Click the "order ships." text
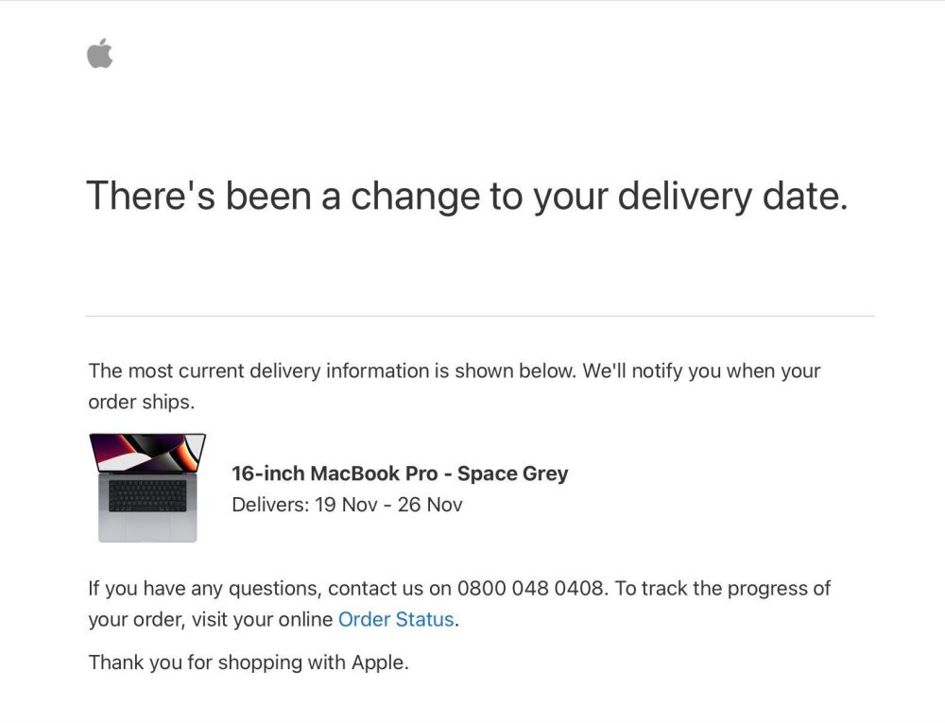Screen dimensions: 945x723 [141, 402]
